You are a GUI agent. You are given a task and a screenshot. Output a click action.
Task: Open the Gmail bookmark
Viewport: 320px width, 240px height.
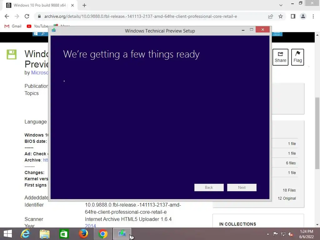pos(13,26)
